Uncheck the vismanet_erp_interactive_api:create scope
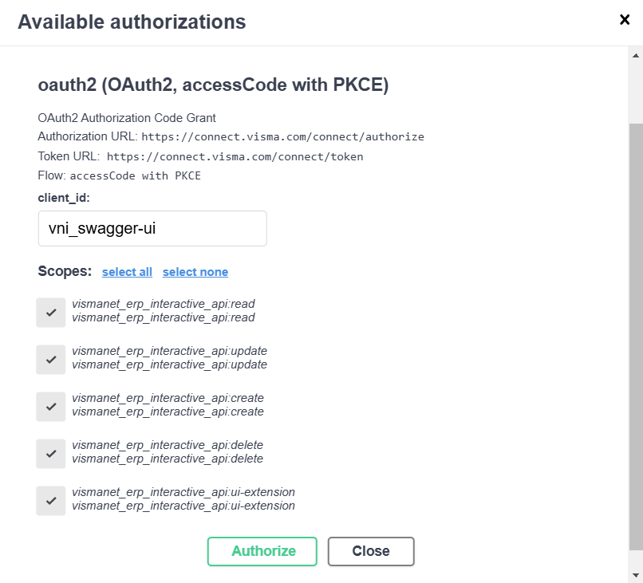The height and width of the screenshot is (583, 643). pos(50,406)
